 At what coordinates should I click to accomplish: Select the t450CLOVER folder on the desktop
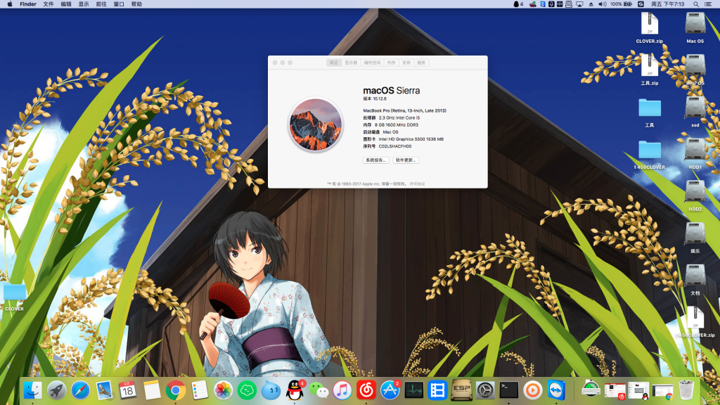(649, 154)
